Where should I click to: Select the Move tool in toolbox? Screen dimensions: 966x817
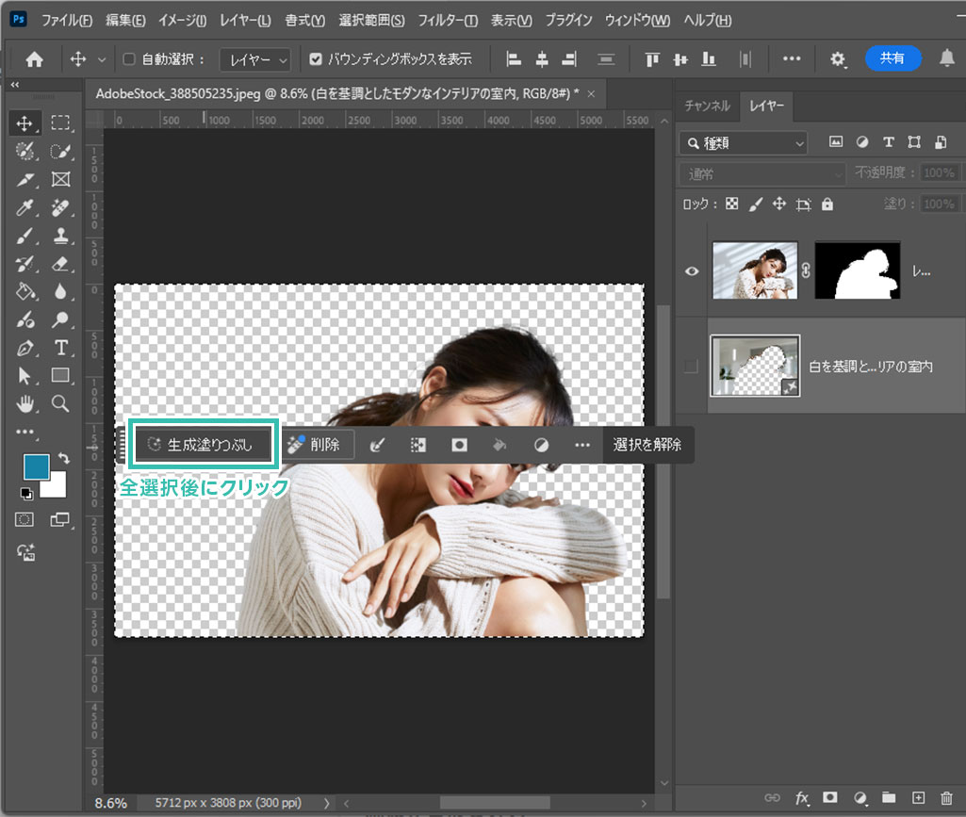[x=25, y=123]
